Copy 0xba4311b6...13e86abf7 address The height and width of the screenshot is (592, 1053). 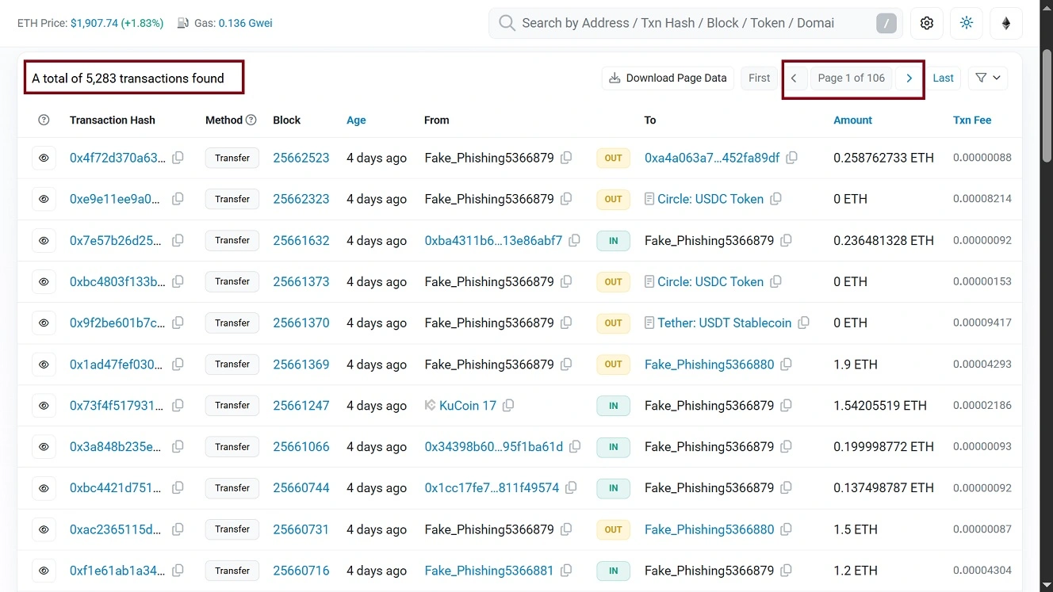coord(575,240)
